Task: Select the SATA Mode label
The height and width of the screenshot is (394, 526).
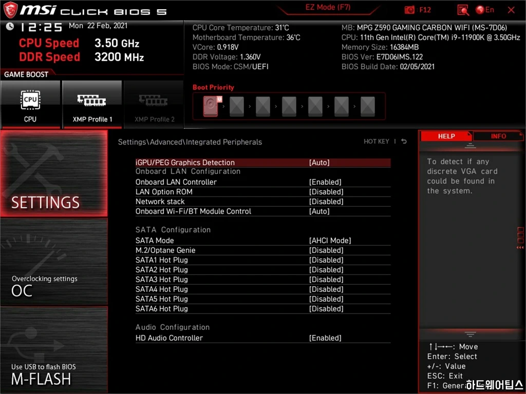Action: pos(155,240)
